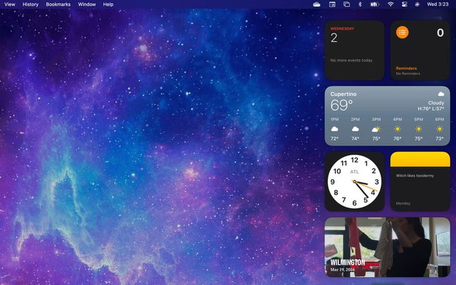Click the Monday date in Notes widget

point(403,203)
